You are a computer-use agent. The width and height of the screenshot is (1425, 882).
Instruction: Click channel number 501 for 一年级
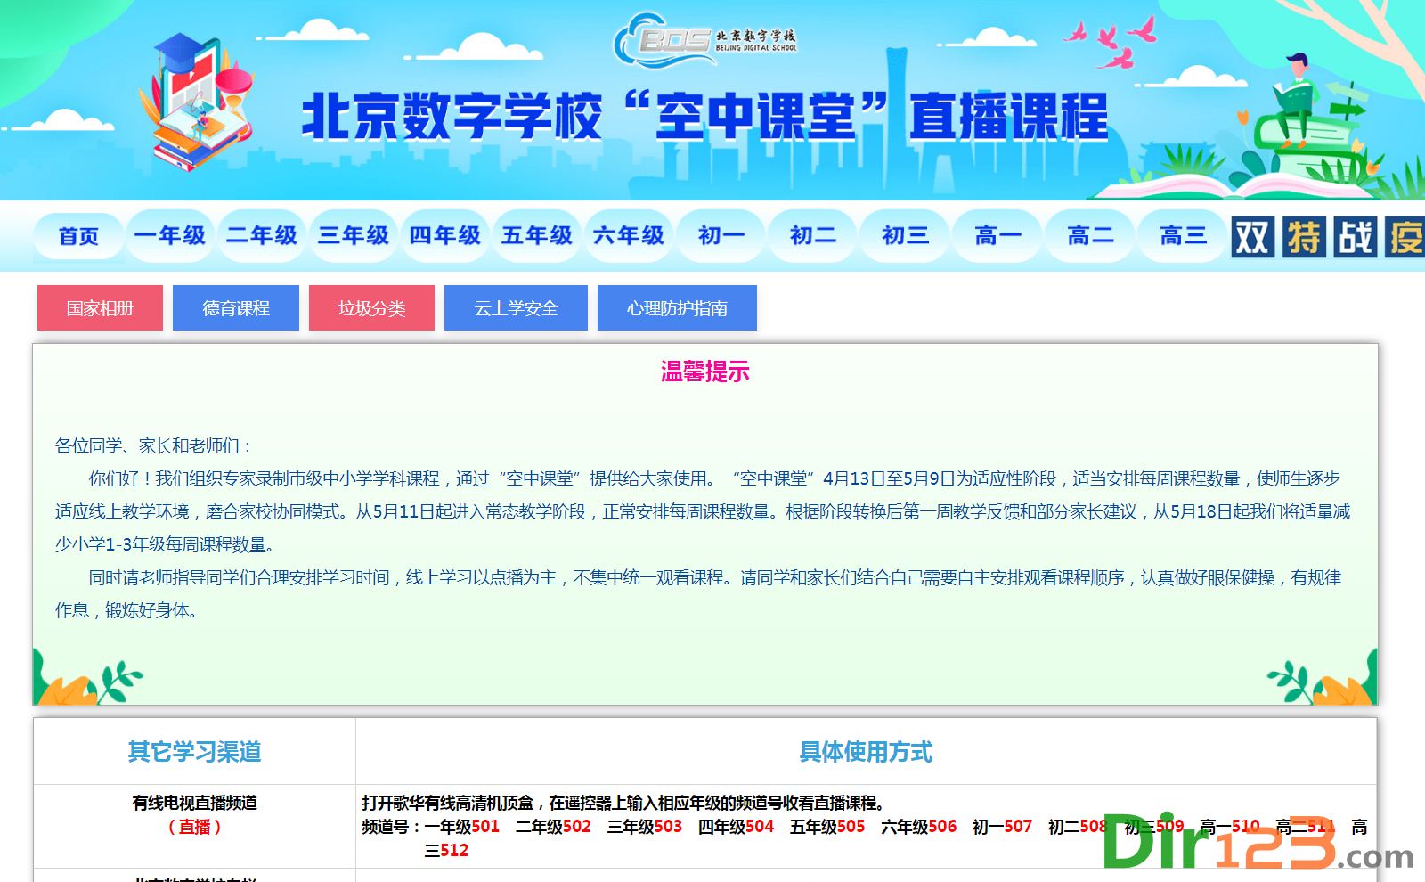pyautogui.click(x=485, y=827)
